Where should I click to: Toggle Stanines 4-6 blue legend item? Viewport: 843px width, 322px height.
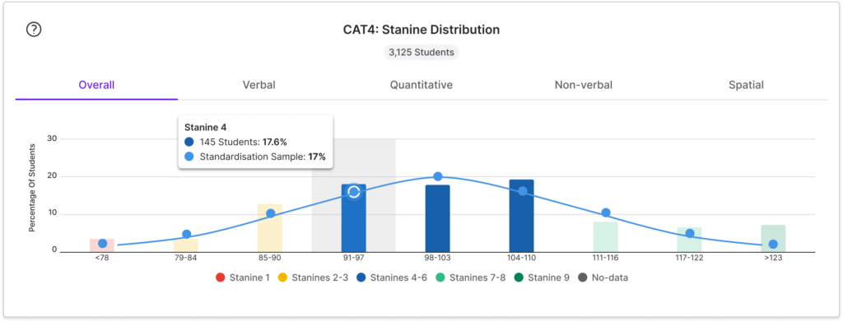click(392, 278)
